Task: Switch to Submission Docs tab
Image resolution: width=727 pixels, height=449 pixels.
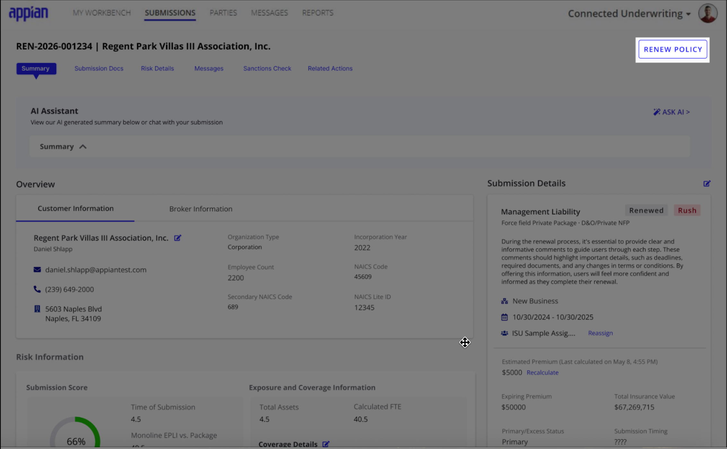Action: point(99,68)
